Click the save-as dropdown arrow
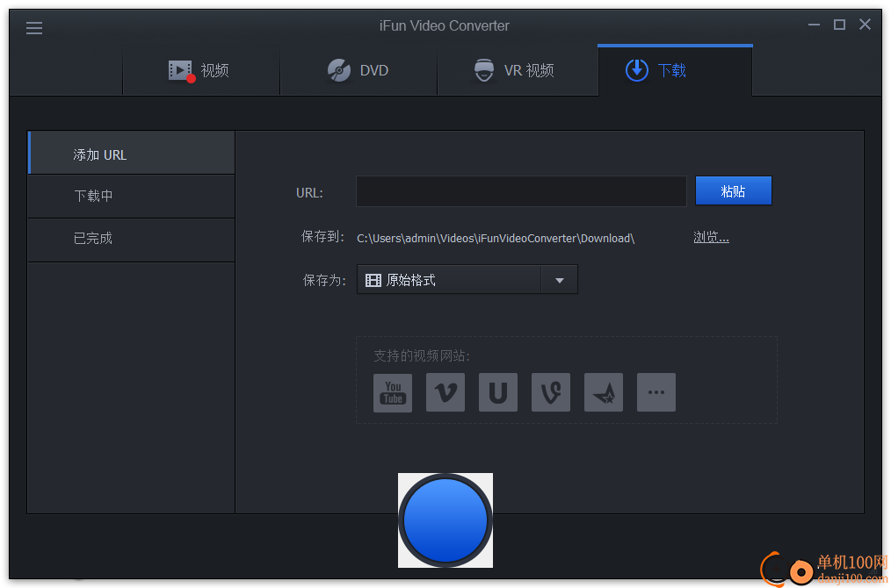This screenshot has height=588, width=891. [x=559, y=280]
